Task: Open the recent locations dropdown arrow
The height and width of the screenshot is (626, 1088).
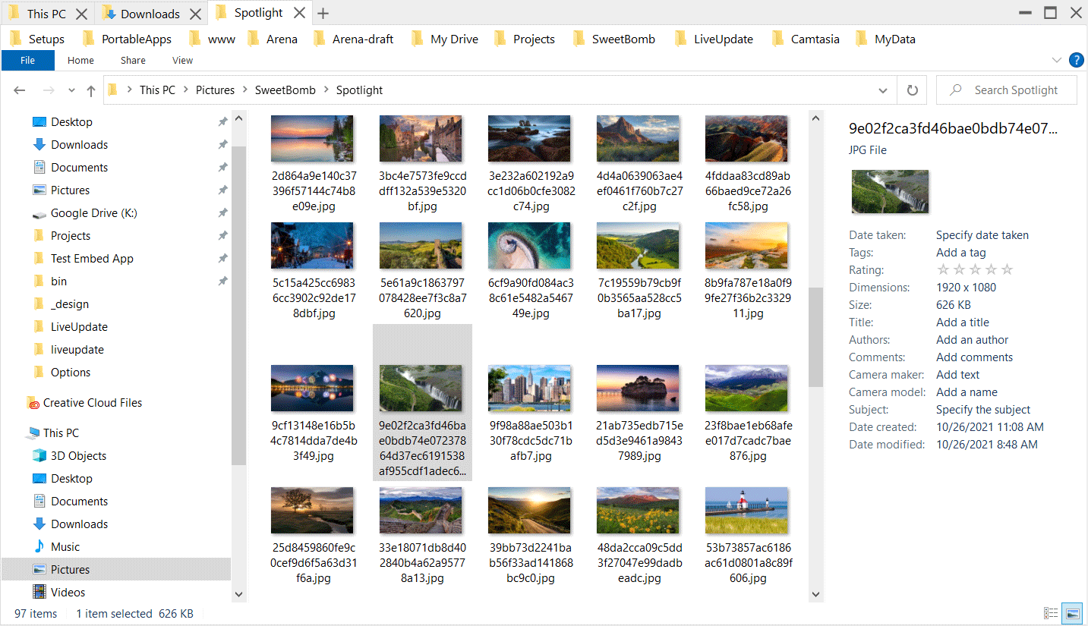Action: tap(71, 90)
